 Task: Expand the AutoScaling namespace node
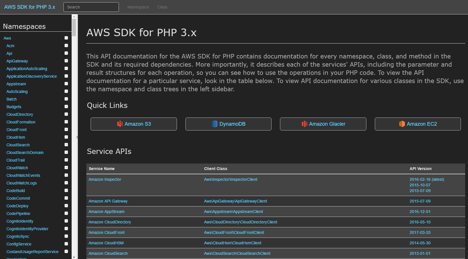[66, 91]
